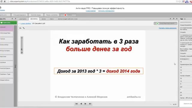This screenshot has height=108, width=192.
Task: Click right arrow in participants panel header
Action: pyautogui.click(x=15, y=19)
